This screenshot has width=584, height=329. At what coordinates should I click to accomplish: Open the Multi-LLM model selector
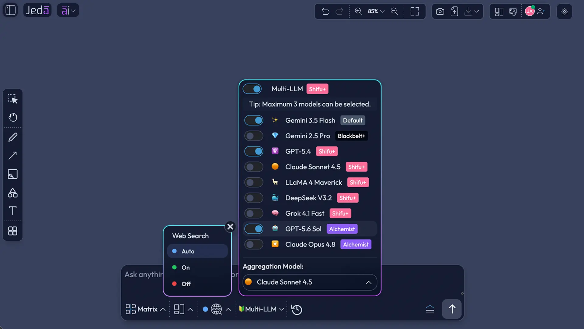point(262,309)
